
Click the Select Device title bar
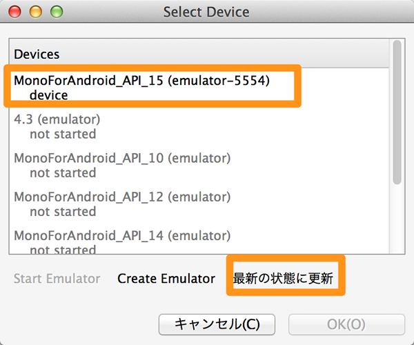point(206,12)
